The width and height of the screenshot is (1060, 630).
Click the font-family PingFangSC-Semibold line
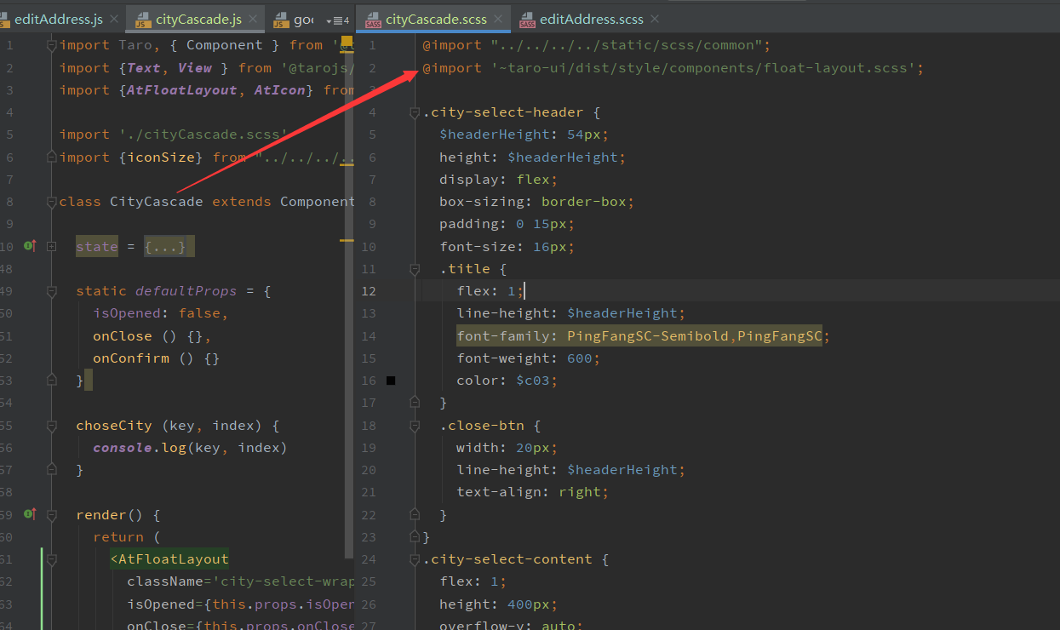coord(643,336)
